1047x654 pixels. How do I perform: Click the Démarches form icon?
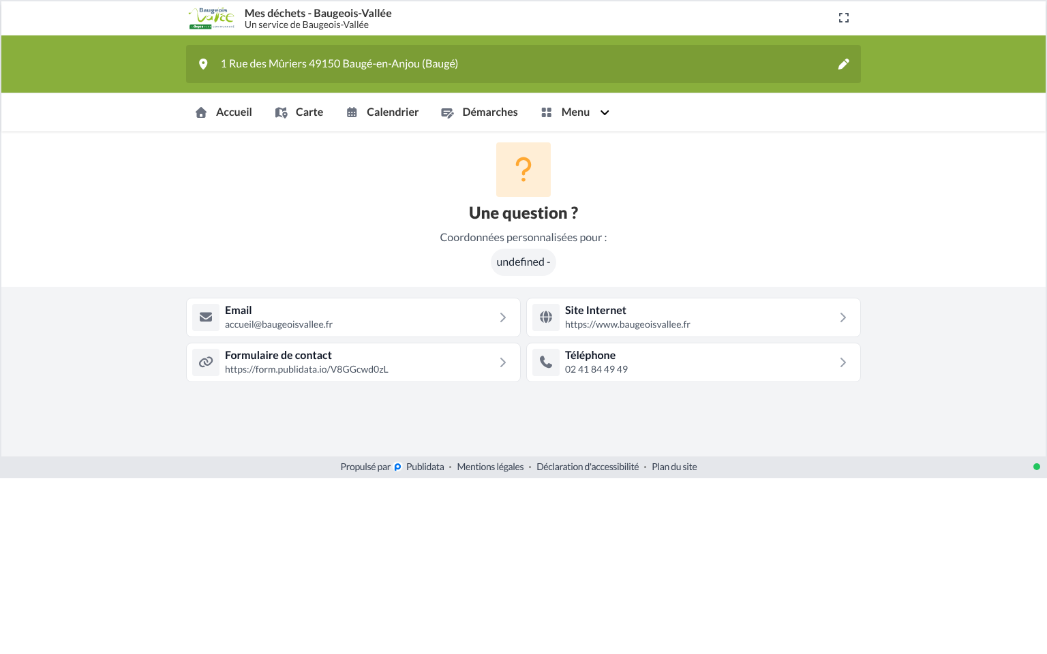click(x=447, y=112)
